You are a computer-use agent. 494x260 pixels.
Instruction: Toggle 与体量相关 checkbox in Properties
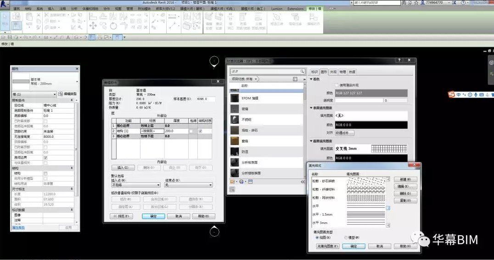pos(46,163)
